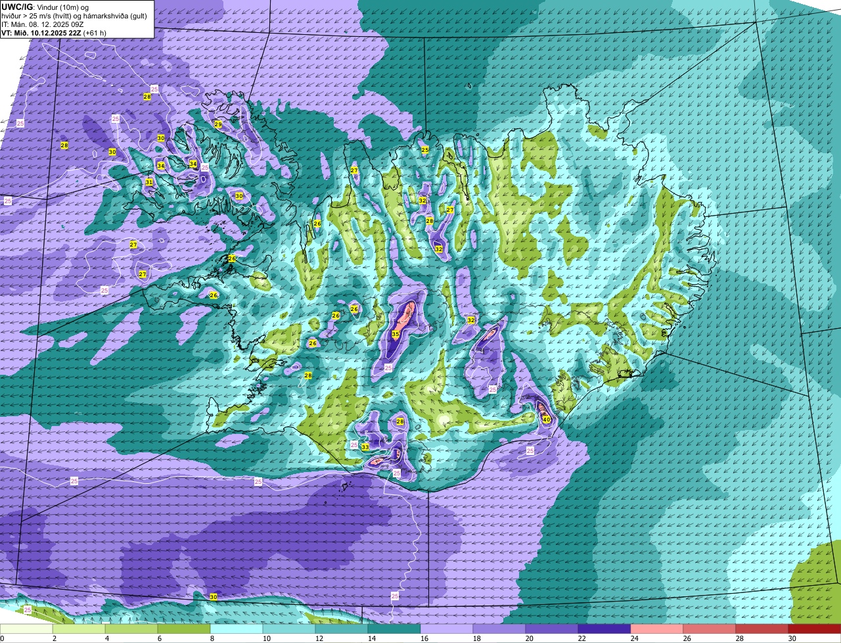Choose the 6–8 m/s olive green legend swatch
Image resolution: width=841 pixels, height=643 pixels.
coord(184,629)
